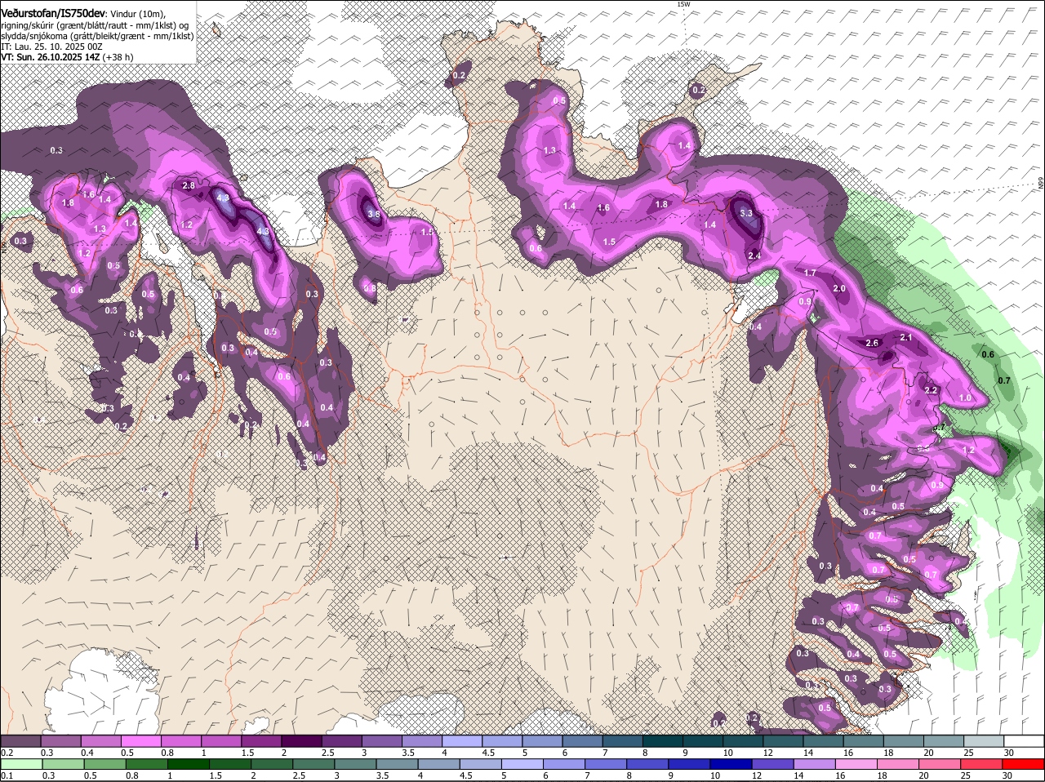Click the 1.7 value label on map

pyautogui.click(x=810, y=273)
